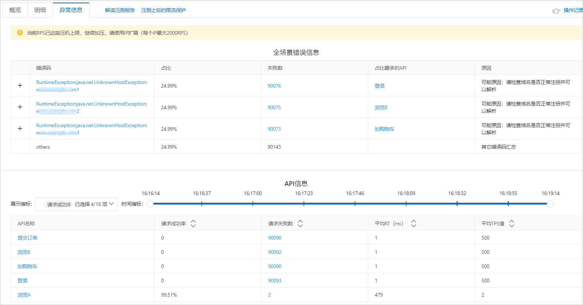Open the 压测之后的限流保护 link
This screenshot has height=305, width=583.
coord(163,10)
